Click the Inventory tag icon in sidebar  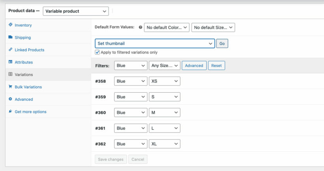[10, 25]
